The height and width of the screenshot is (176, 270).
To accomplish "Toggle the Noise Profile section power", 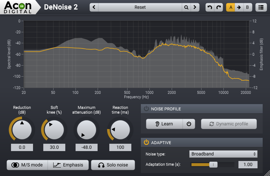I will pyautogui.click(x=146, y=109).
